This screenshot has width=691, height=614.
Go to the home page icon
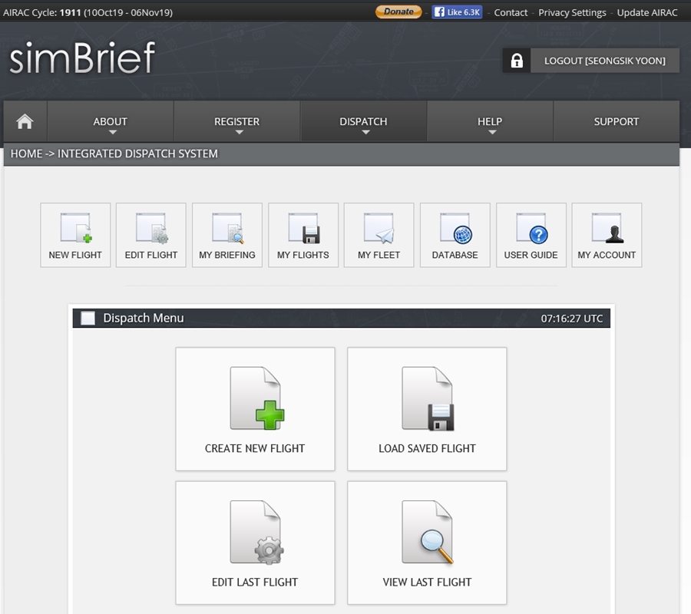[x=25, y=121]
